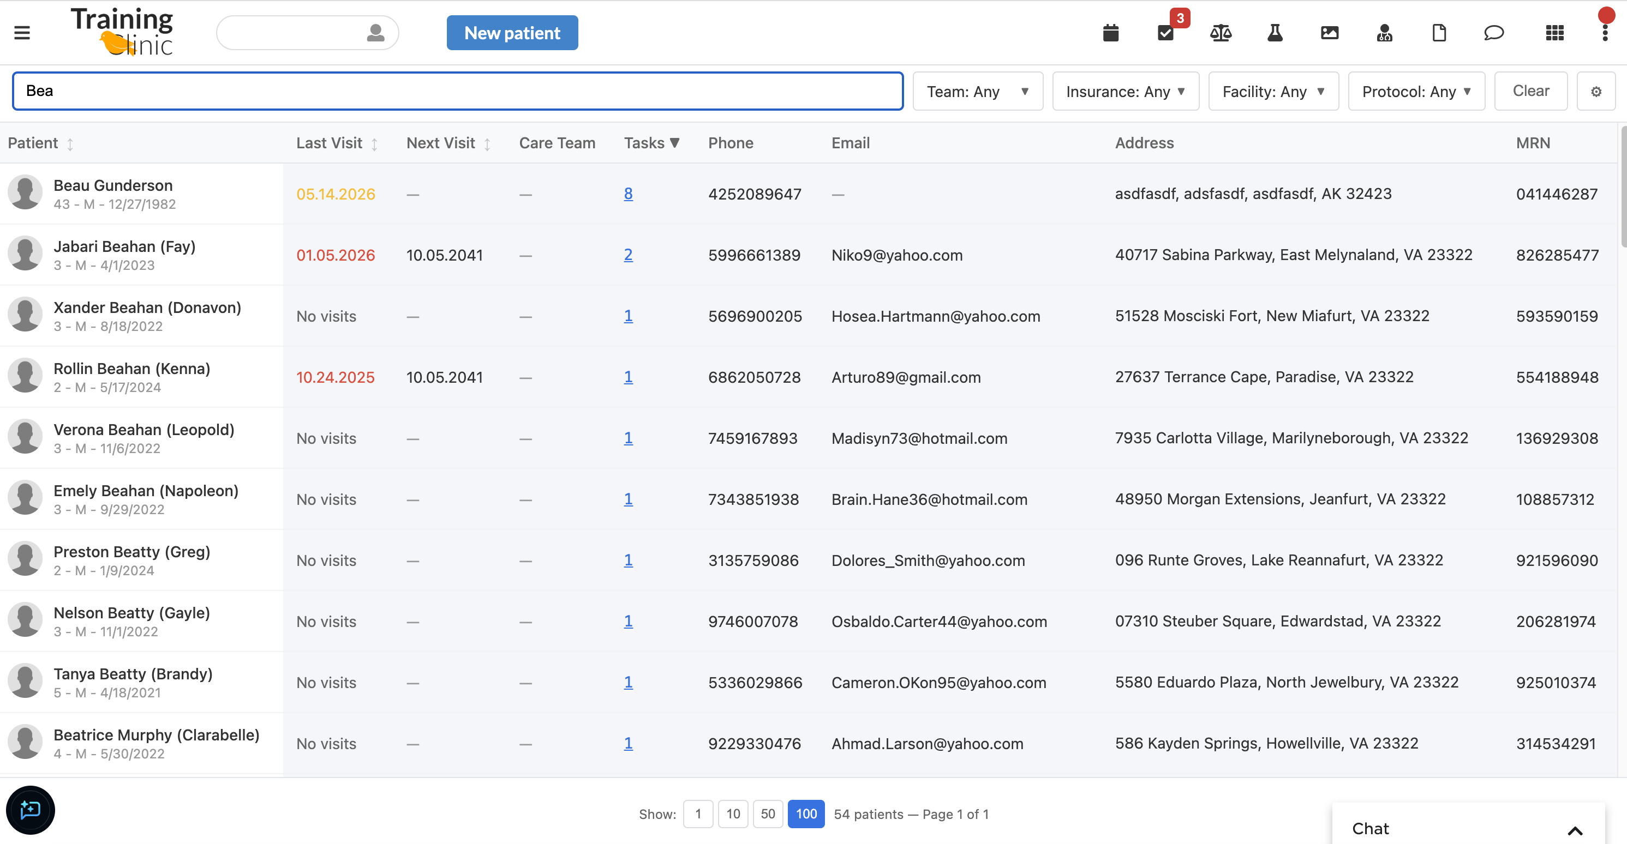Open Xander Beahan (Donavon) patient
The image size is (1627, 844).
point(147,308)
